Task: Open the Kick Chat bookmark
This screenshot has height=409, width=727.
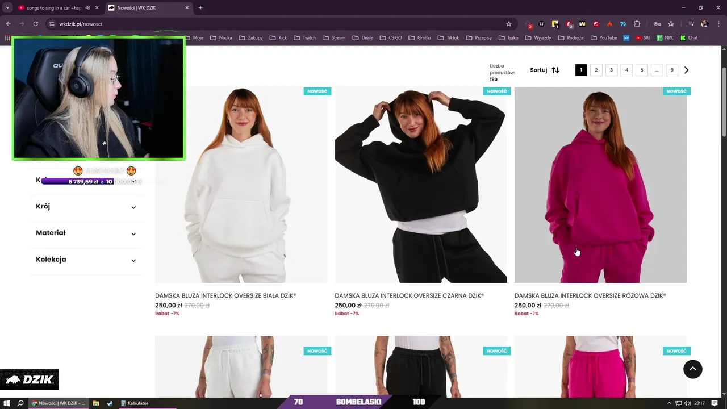Action: click(688, 38)
